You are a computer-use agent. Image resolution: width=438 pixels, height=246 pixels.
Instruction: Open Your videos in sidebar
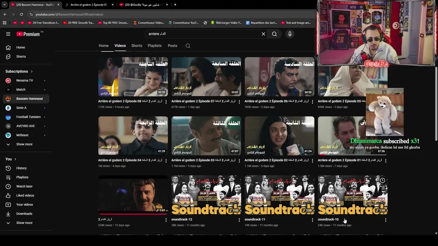pos(26,205)
